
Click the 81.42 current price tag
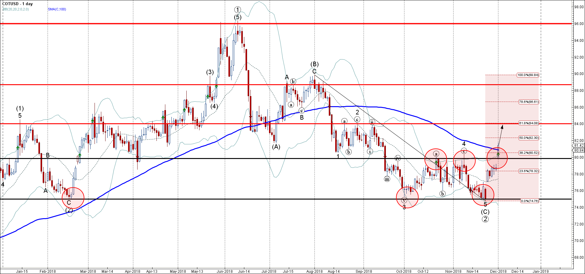click(x=579, y=146)
